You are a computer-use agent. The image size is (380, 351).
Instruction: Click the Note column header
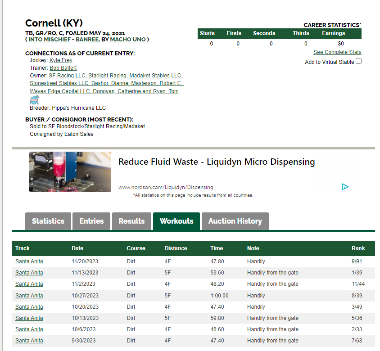(253, 248)
